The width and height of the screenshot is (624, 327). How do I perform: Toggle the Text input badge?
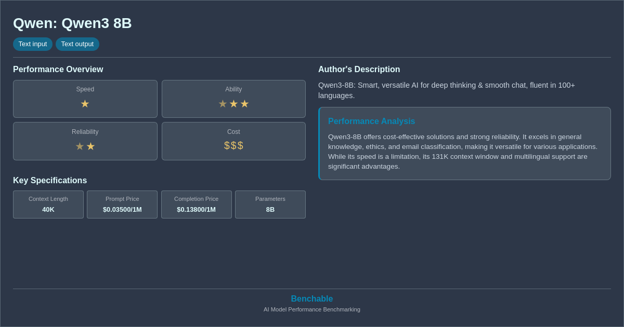coord(33,44)
